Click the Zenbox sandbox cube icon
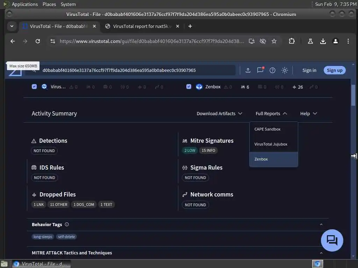The width and height of the screenshot is (358, 268). [199, 87]
